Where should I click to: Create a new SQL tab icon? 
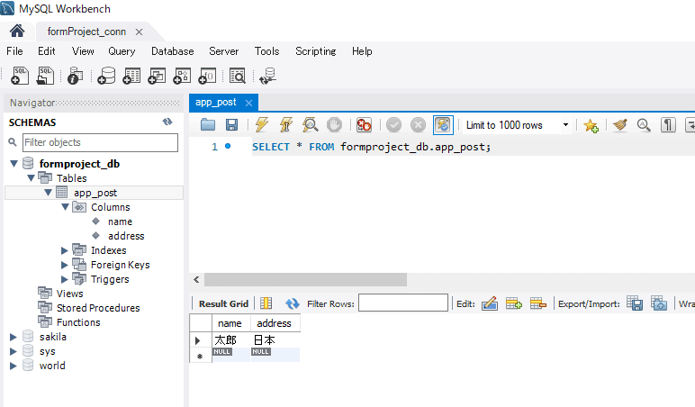[x=20, y=76]
